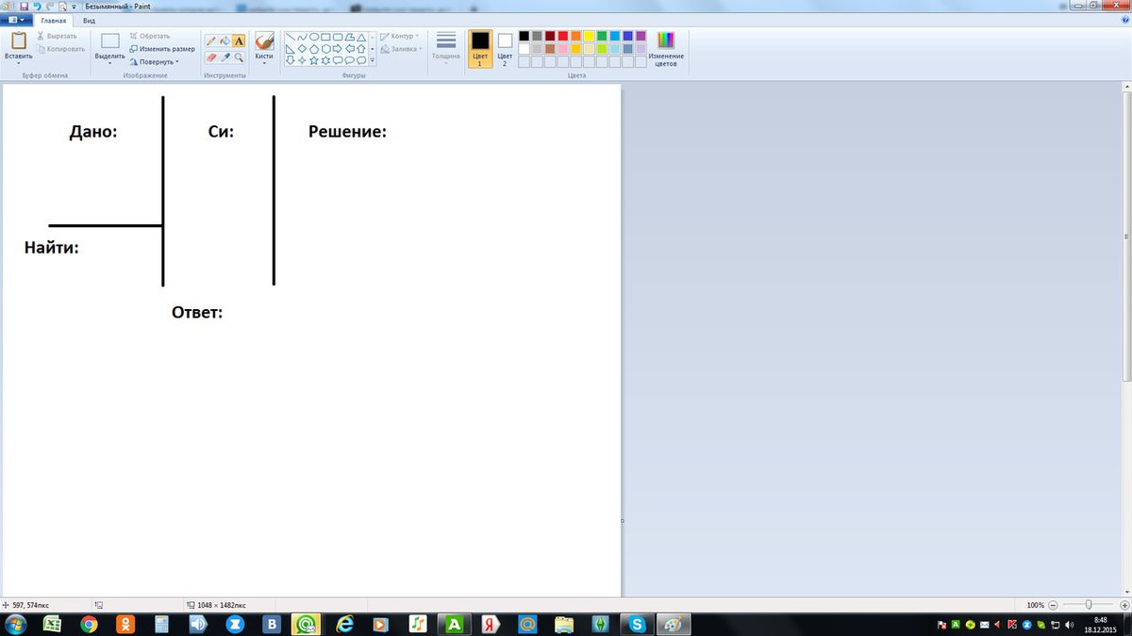Viewport: 1132px width, 636px height.
Task: Open Google Chrome from the taskbar
Action: click(89, 624)
